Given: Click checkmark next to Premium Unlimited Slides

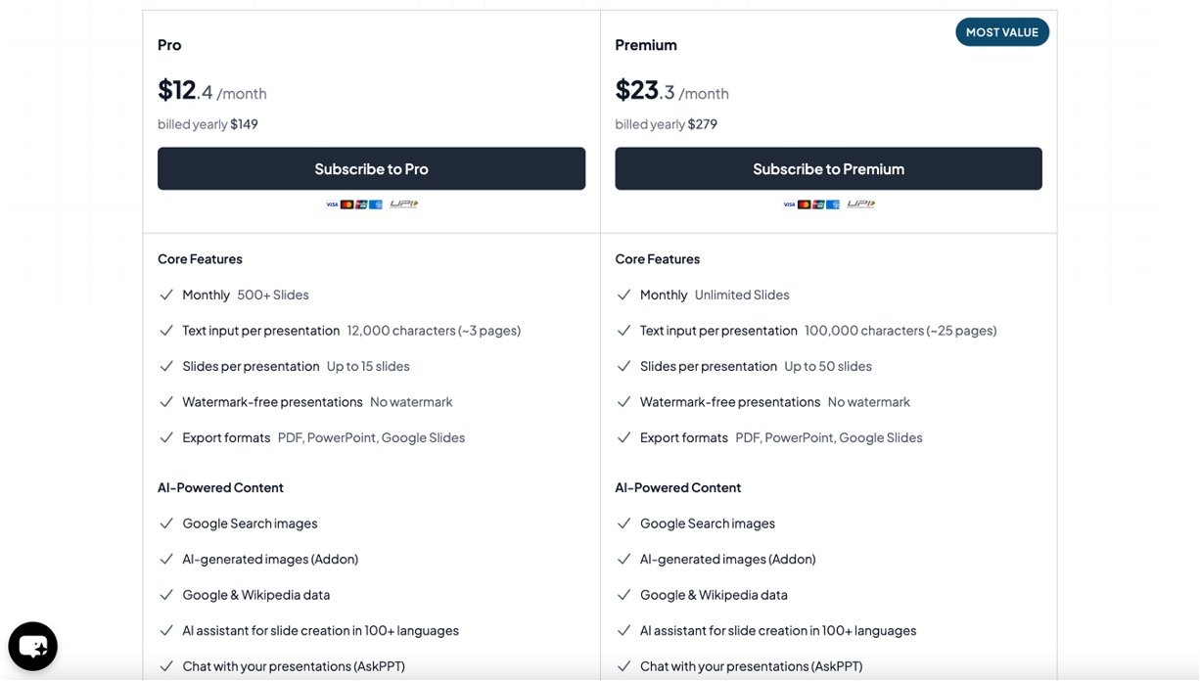Looking at the screenshot, I should click(x=623, y=295).
